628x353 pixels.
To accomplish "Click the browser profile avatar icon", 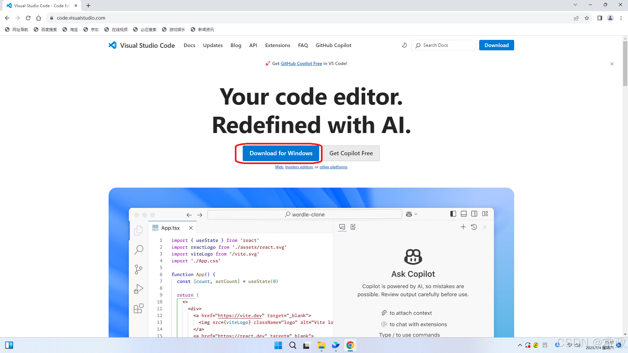I will point(610,18).
